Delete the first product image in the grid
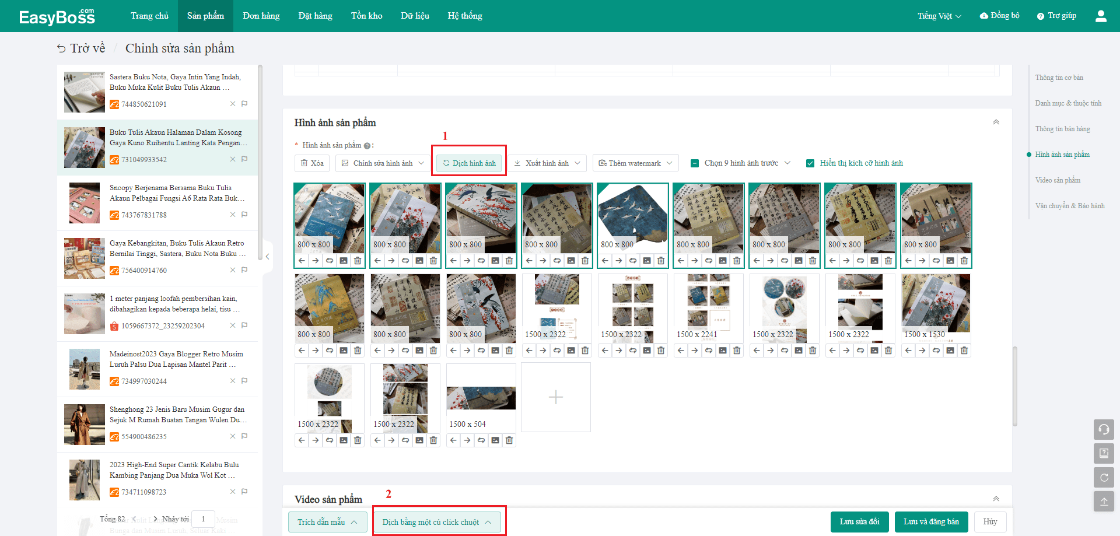The height and width of the screenshot is (536, 1120). pos(358,261)
